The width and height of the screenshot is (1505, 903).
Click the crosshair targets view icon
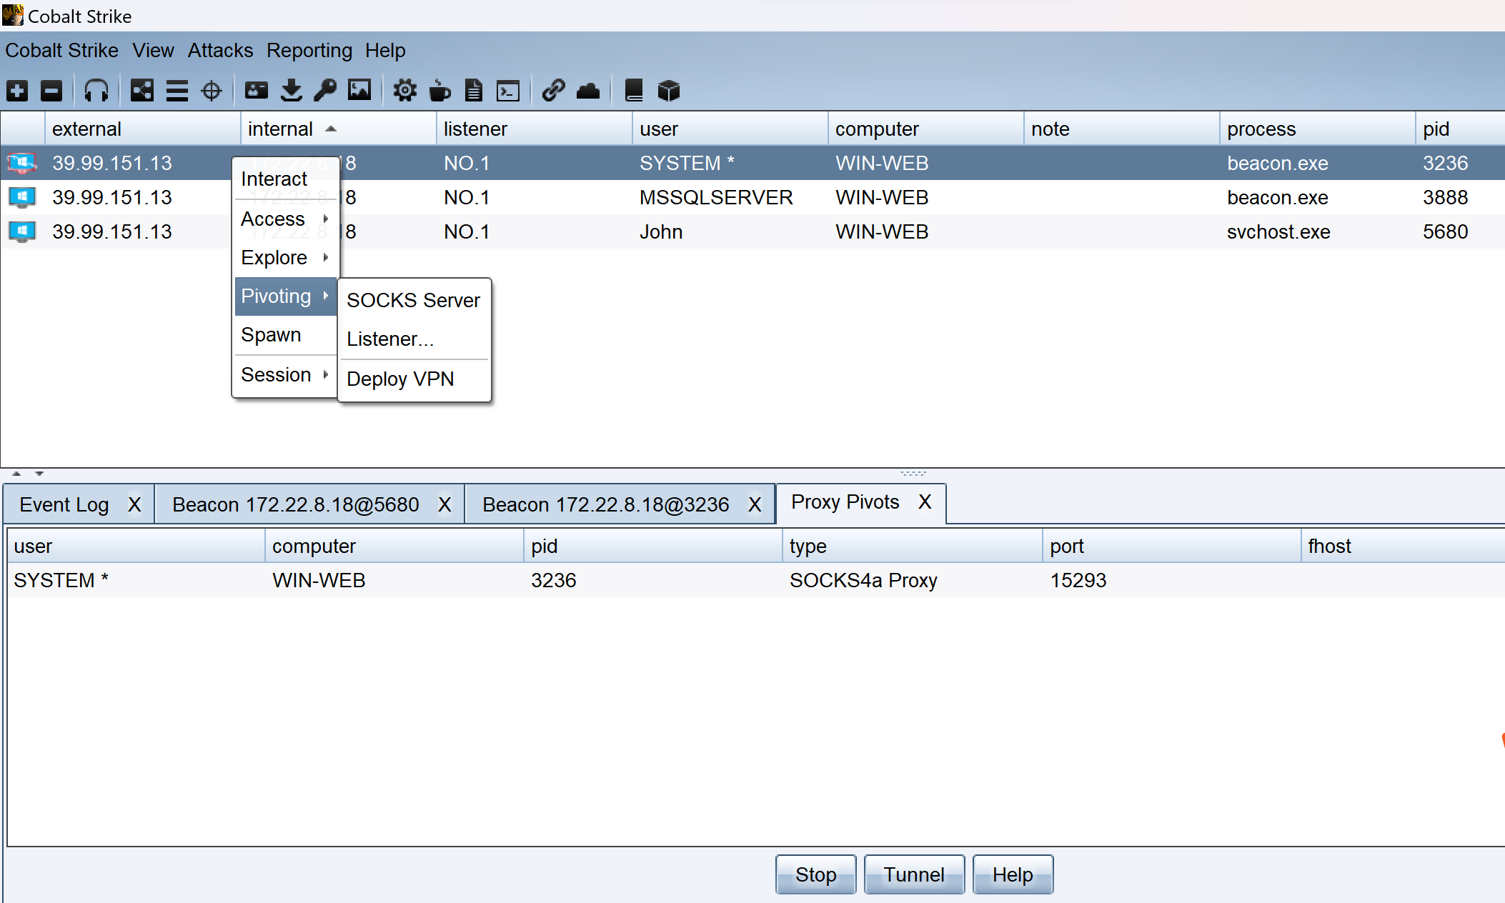[x=212, y=91]
